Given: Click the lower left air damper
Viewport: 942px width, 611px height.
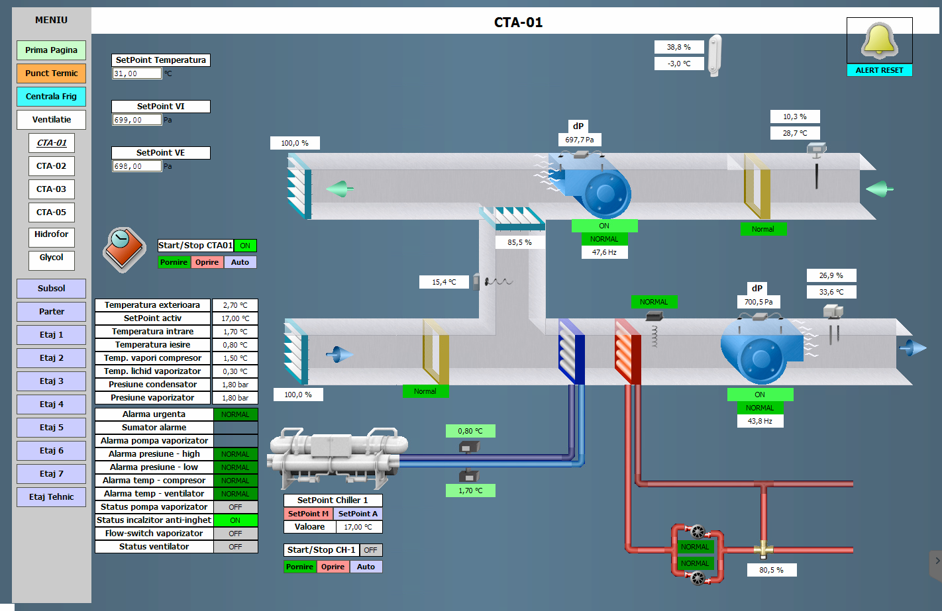Looking at the screenshot, I should pyautogui.click(x=295, y=352).
